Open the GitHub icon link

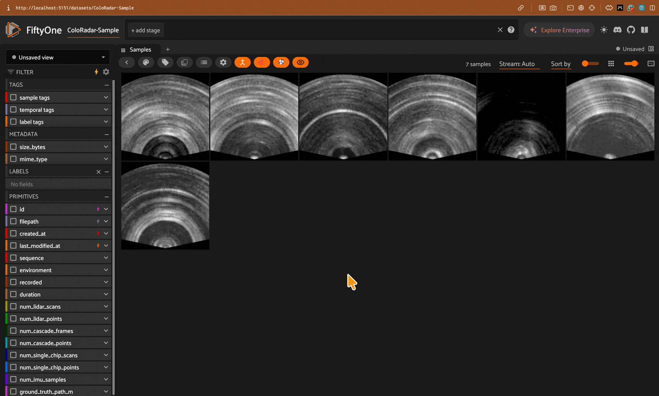point(631,30)
